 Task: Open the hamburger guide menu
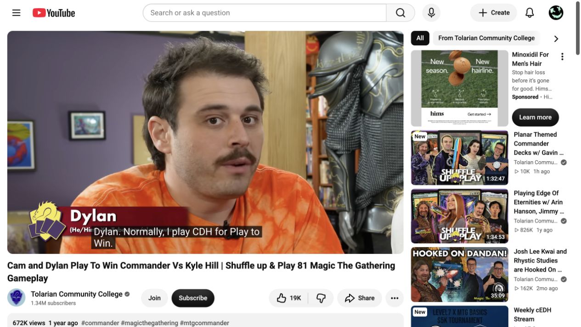coord(17,13)
